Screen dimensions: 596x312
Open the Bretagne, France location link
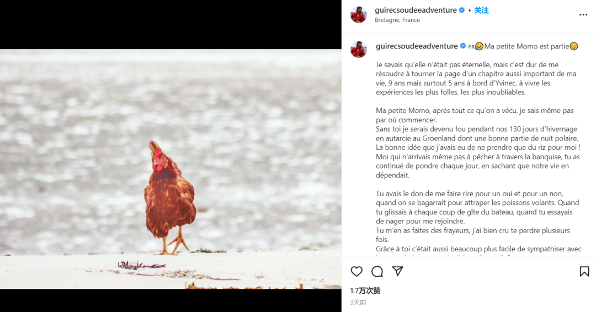[397, 20]
